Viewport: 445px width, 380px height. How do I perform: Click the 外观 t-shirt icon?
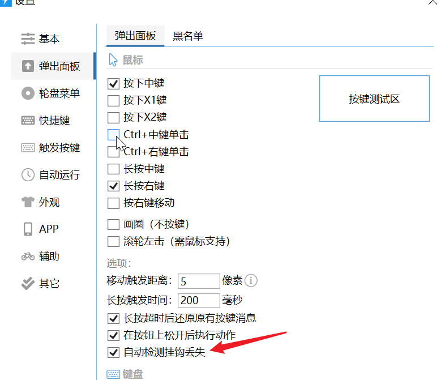click(28, 202)
